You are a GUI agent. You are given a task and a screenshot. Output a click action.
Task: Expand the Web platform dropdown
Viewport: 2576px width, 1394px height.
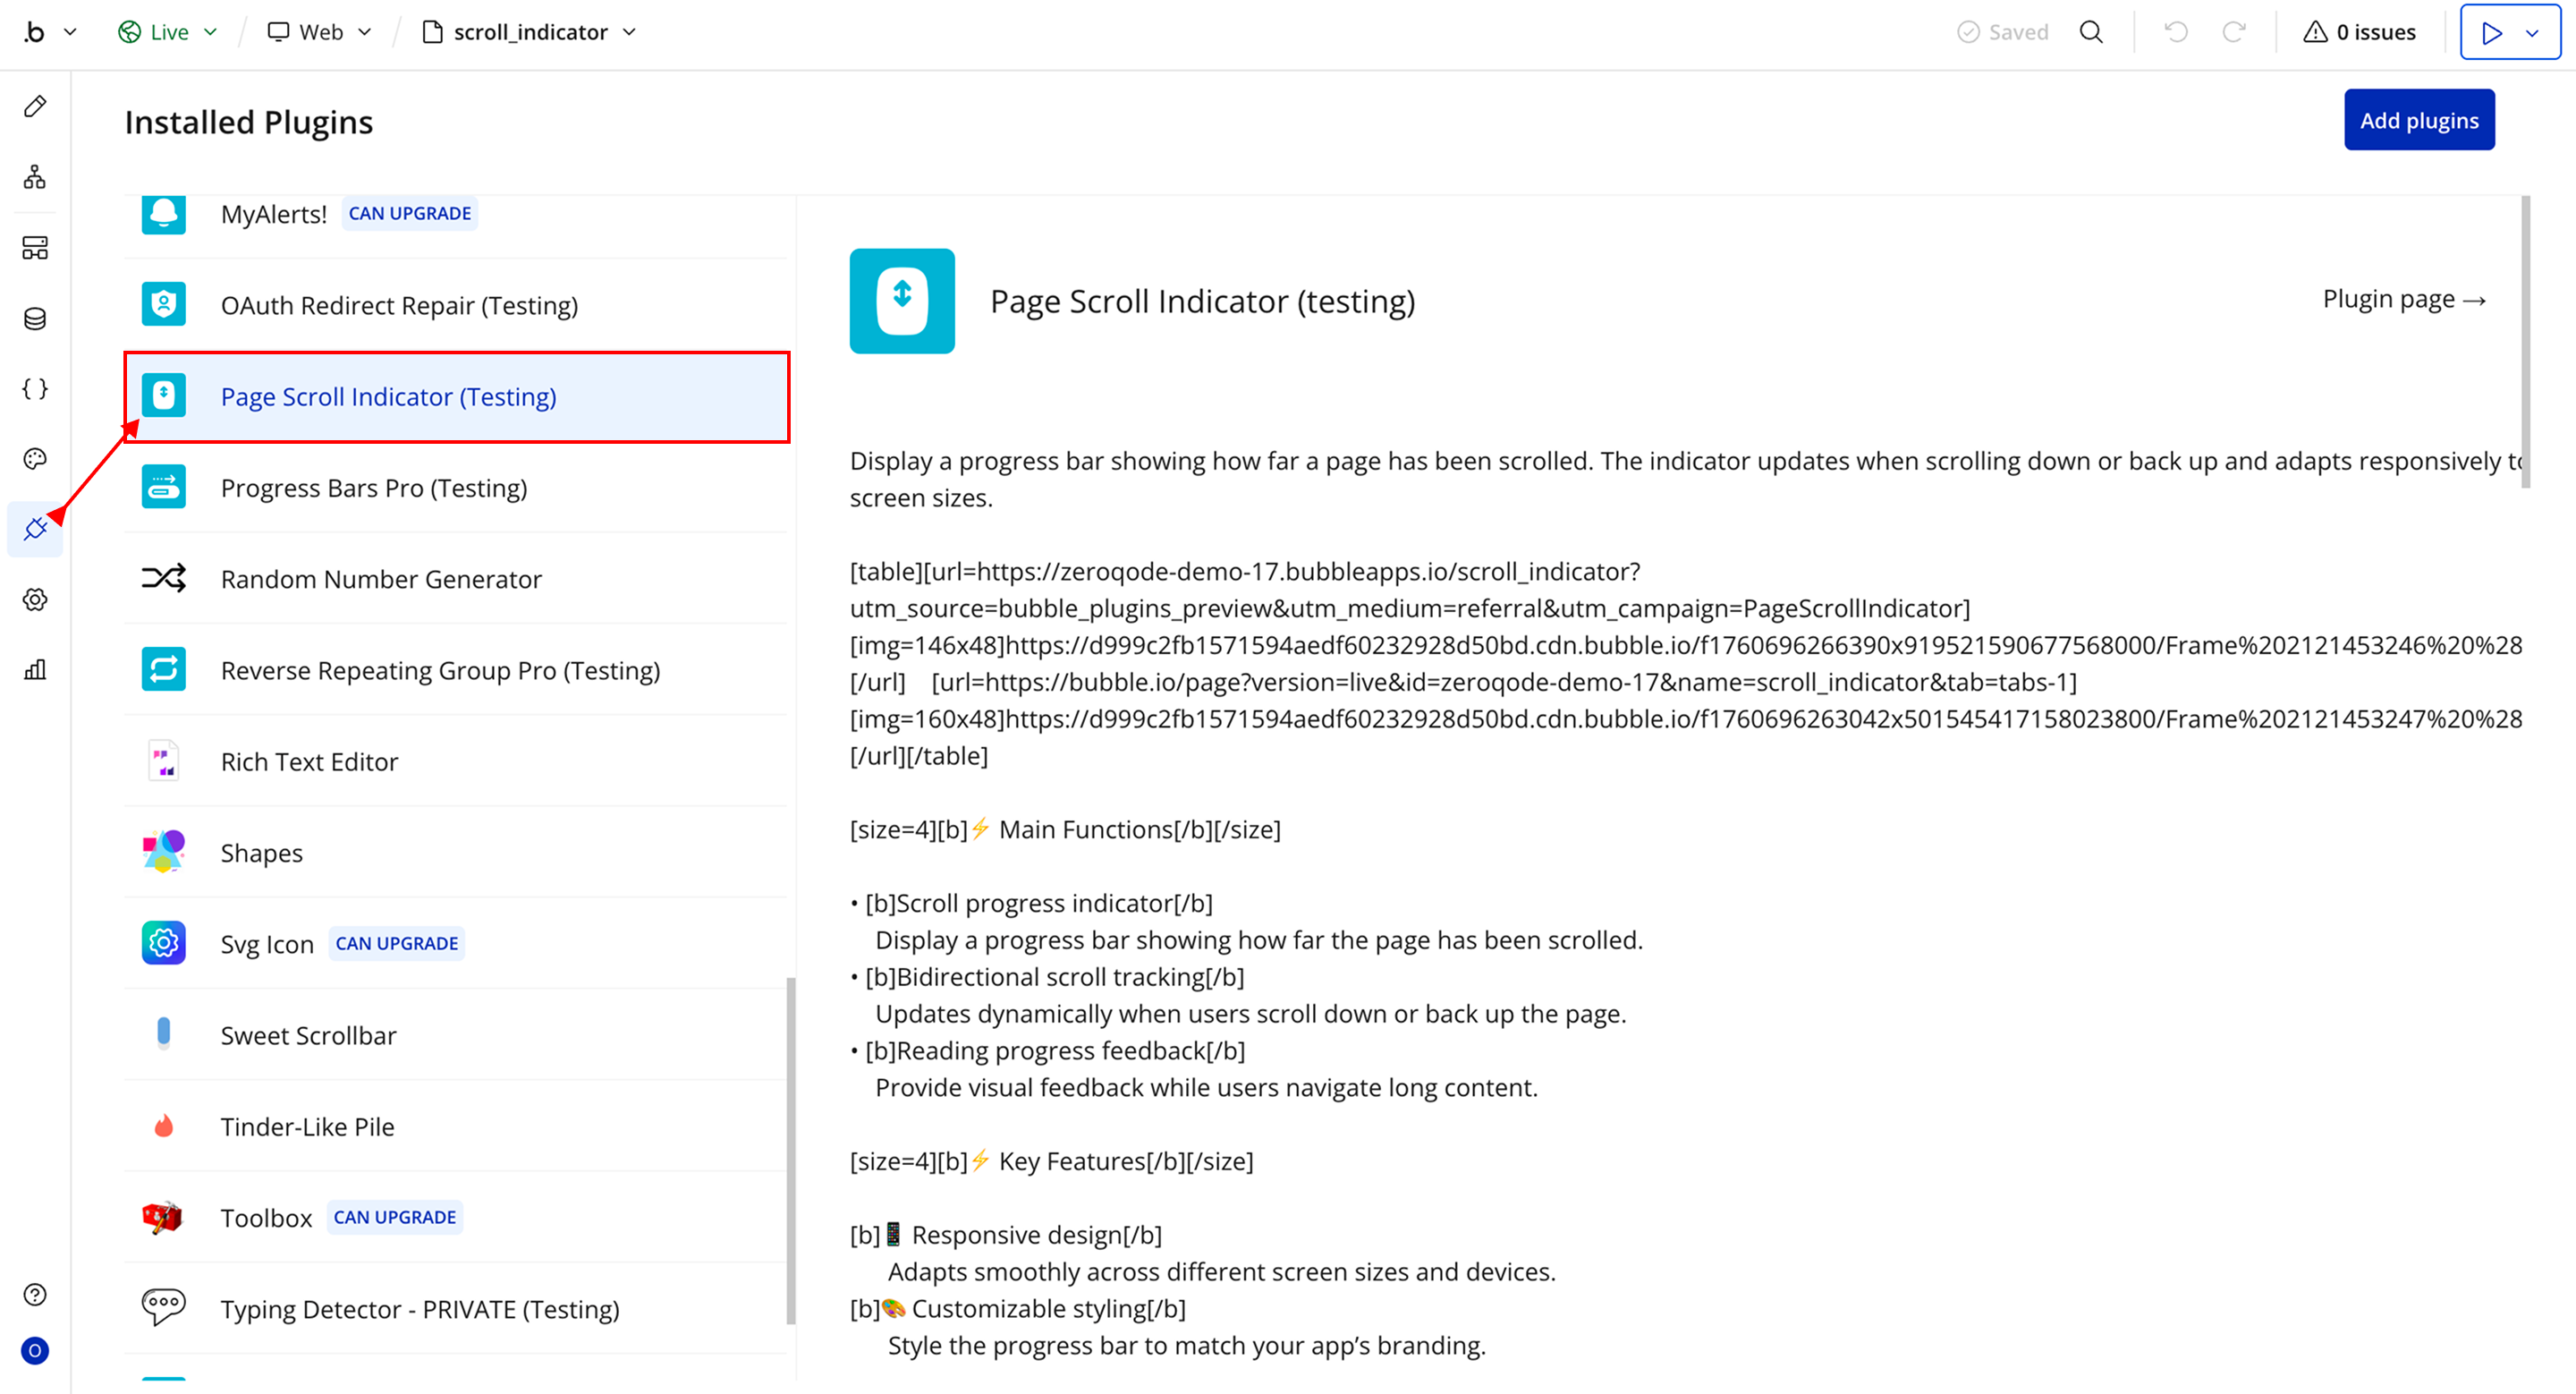click(320, 32)
